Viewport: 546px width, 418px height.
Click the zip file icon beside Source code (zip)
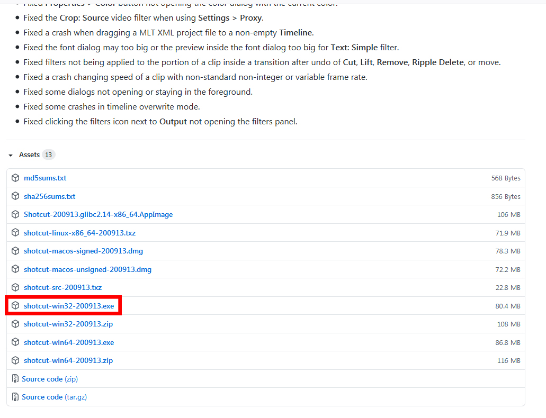15,379
